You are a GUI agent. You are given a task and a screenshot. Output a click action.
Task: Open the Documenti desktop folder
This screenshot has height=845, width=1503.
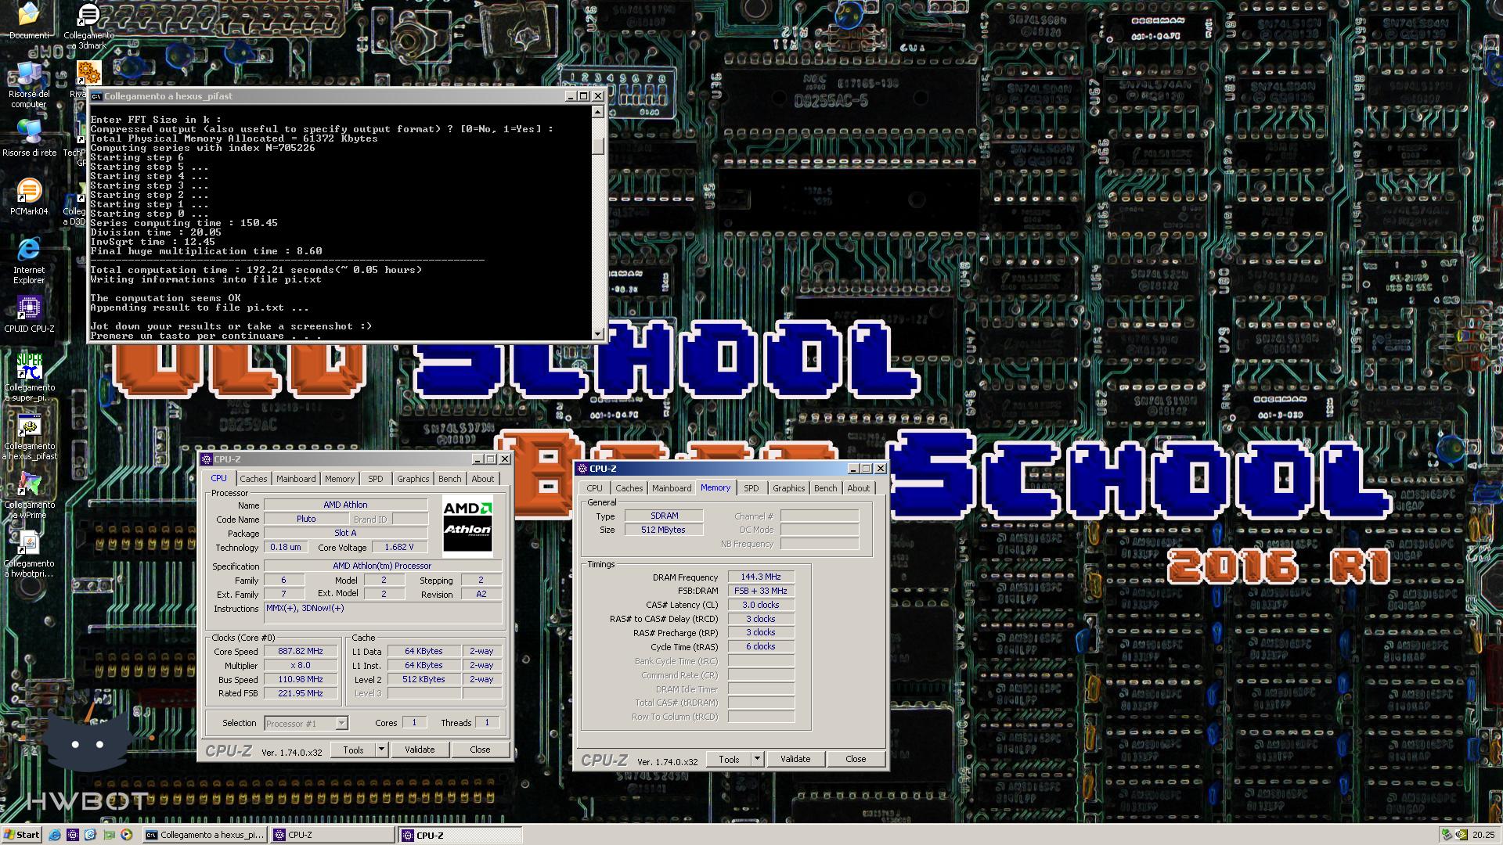point(29,20)
